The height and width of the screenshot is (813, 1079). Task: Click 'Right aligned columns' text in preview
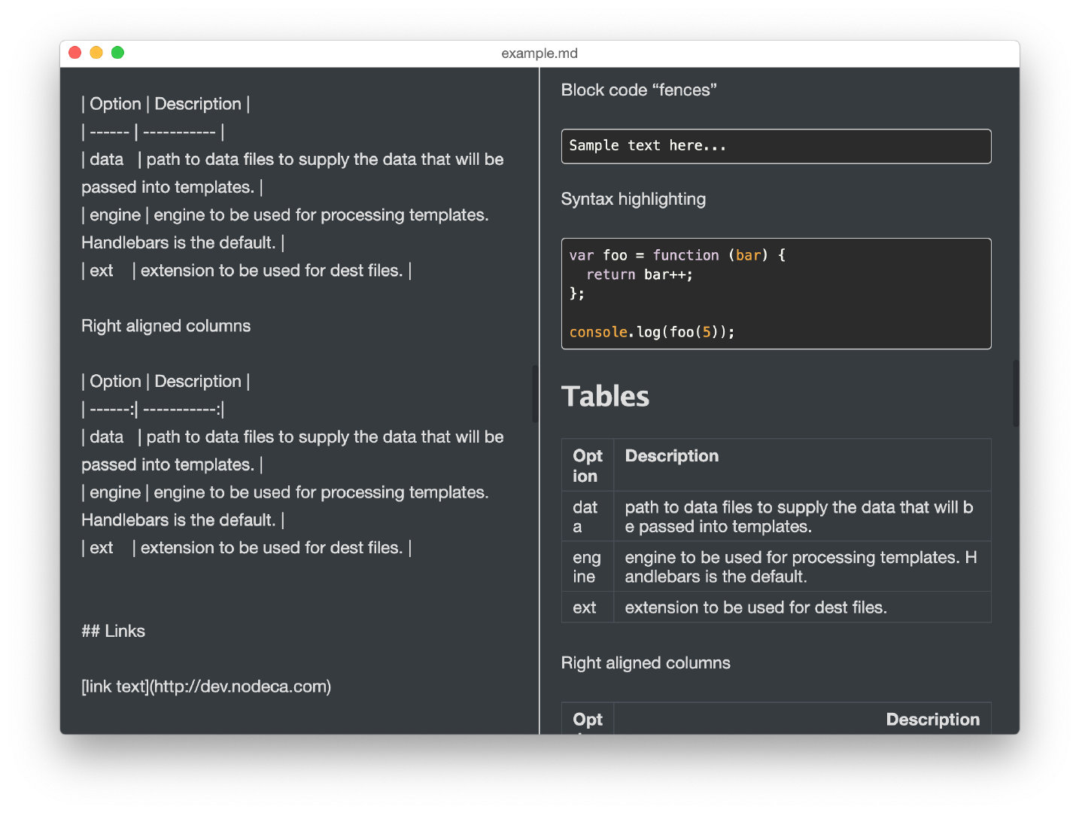pos(646,663)
